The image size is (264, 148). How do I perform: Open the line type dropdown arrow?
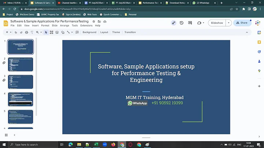point(72,32)
